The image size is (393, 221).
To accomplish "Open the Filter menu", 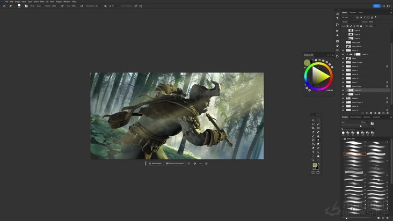I will click(42, 2).
